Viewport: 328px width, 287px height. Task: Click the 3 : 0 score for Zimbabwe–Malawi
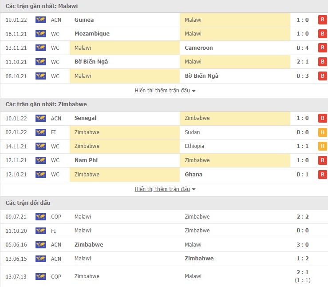(x=304, y=244)
